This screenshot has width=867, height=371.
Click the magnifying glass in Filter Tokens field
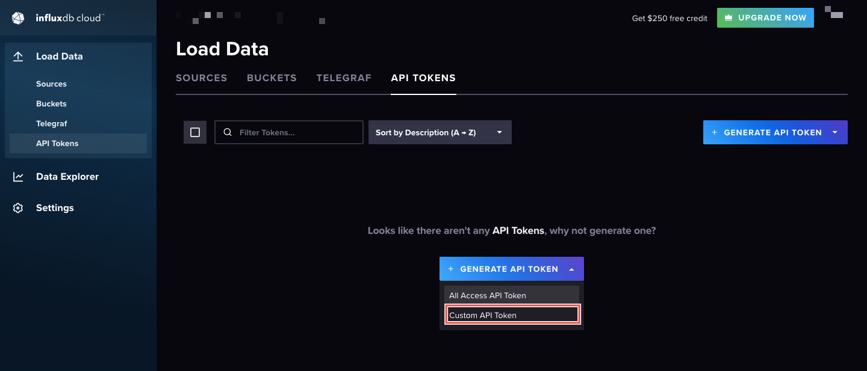tap(227, 132)
